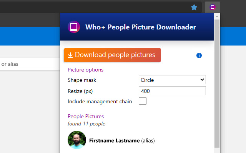Screen dimensions: 246x153
Task: Click the Picture options heading
Action: tap(85, 70)
